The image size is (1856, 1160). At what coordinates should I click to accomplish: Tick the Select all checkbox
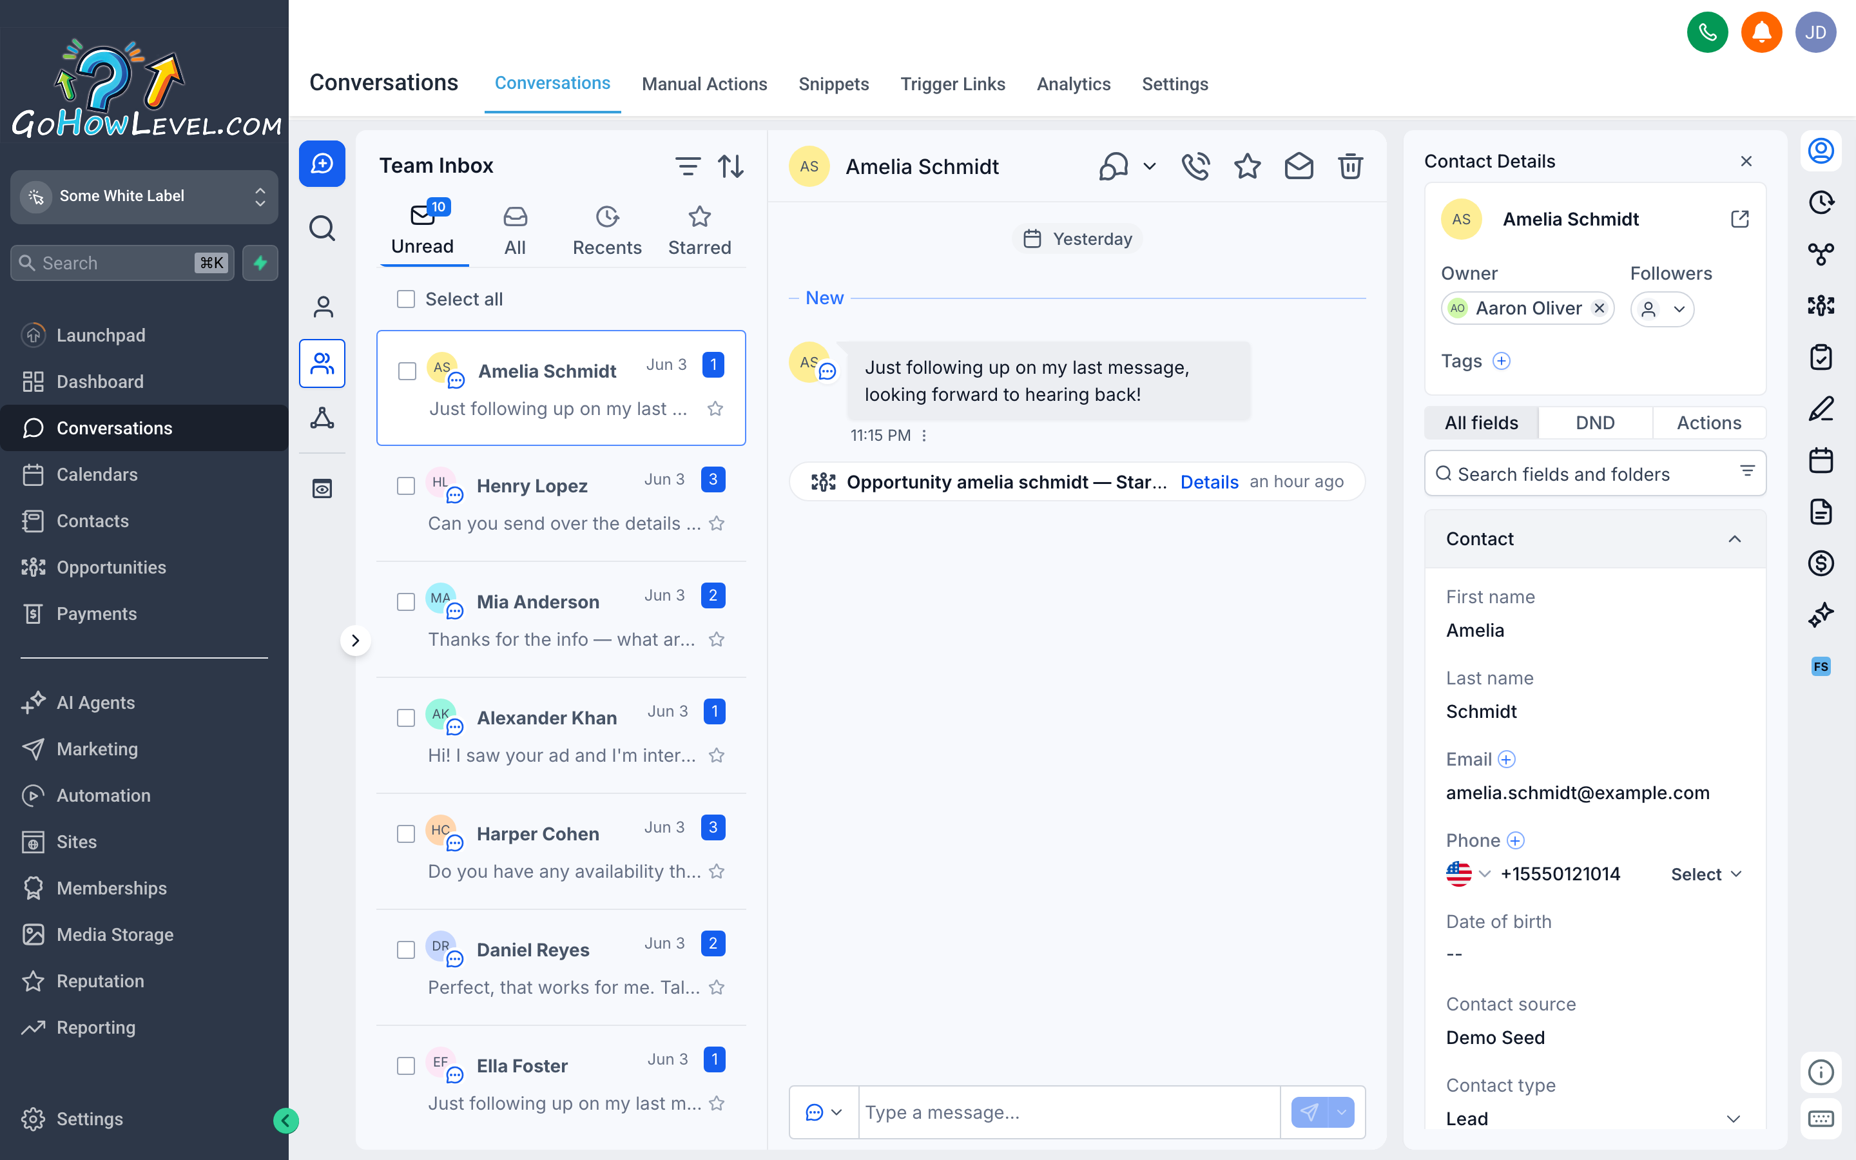[406, 299]
